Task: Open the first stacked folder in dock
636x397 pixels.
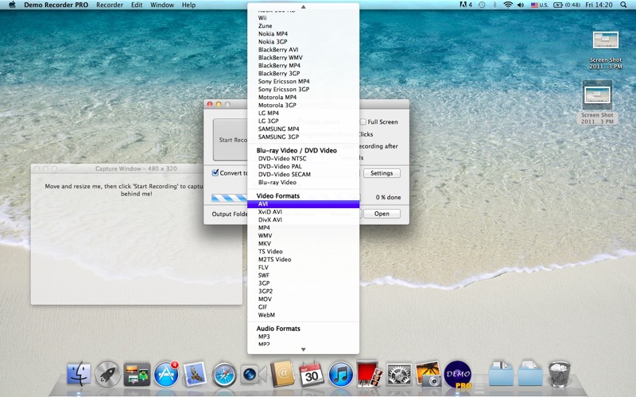Action: point(502,373)
